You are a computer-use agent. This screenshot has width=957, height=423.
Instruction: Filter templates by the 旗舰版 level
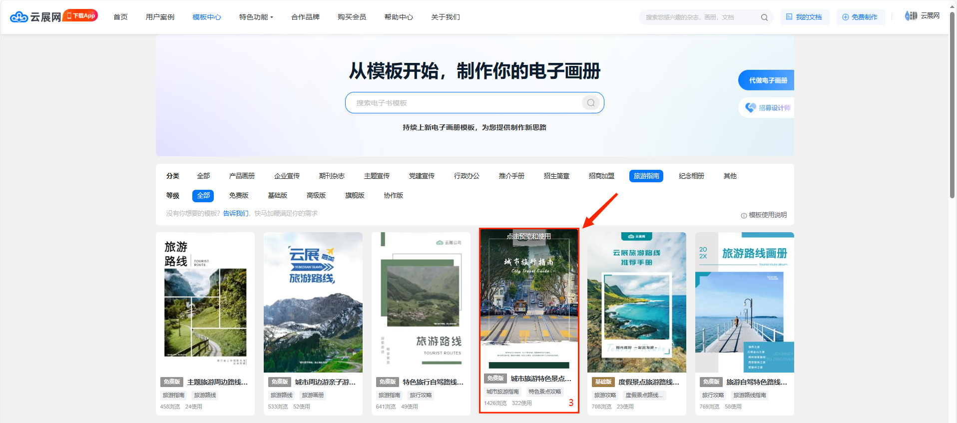click(x=355, y=196)
